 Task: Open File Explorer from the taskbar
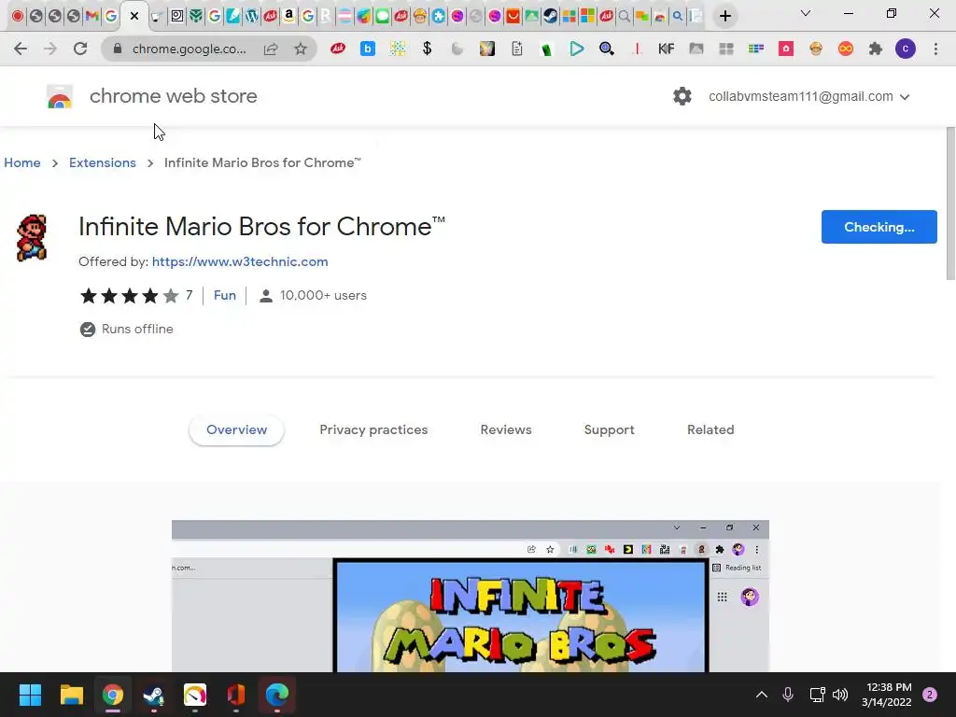pos(71,695)
